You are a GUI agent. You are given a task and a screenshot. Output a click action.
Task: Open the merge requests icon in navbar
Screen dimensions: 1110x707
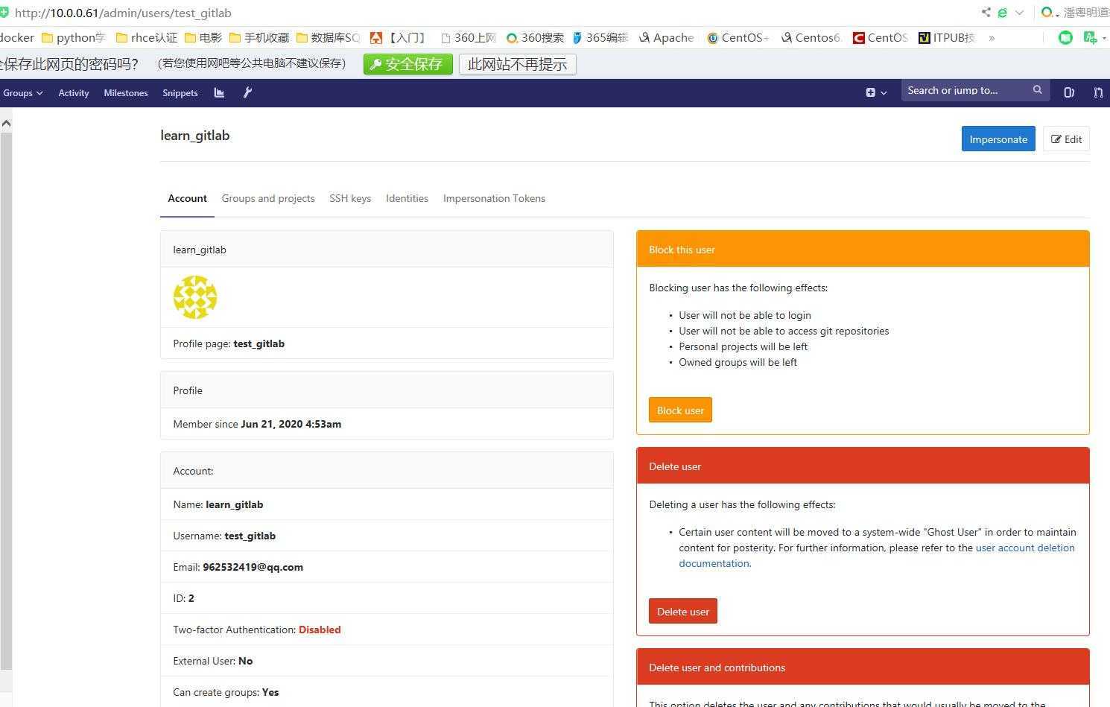1098,92
